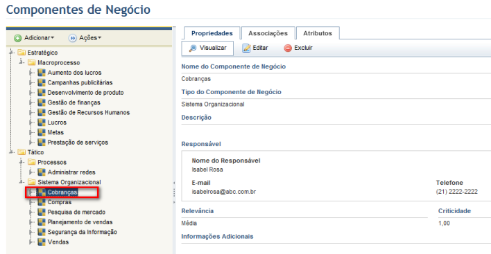This screenshot has height=254, width=491.
Task: Expand the Aumento dos lucros node
Action: pyautogui.click(x=31, y=73)
